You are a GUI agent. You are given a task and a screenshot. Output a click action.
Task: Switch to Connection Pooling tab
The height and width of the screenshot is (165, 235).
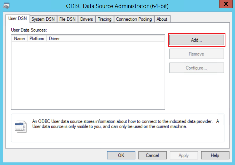[x=134, y=19]
